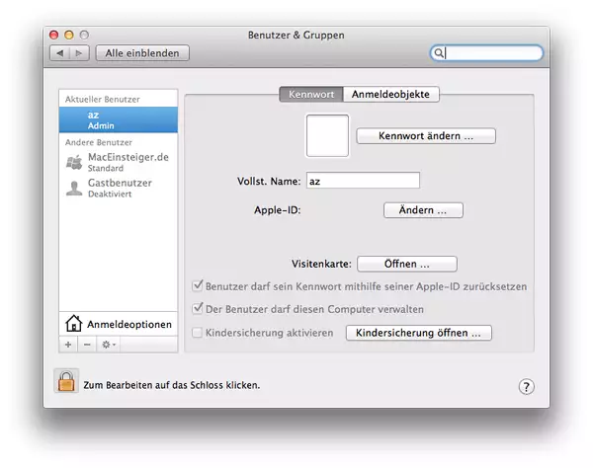This screenshot has height=468, width=593.
Task: Select the Anmeldeoptionen house icon
Action: [73, 324]
